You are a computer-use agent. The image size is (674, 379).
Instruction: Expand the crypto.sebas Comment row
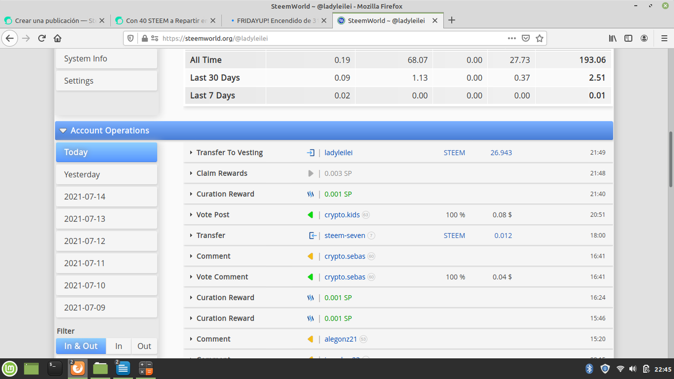pyautogui.click(x=191, y=256)
